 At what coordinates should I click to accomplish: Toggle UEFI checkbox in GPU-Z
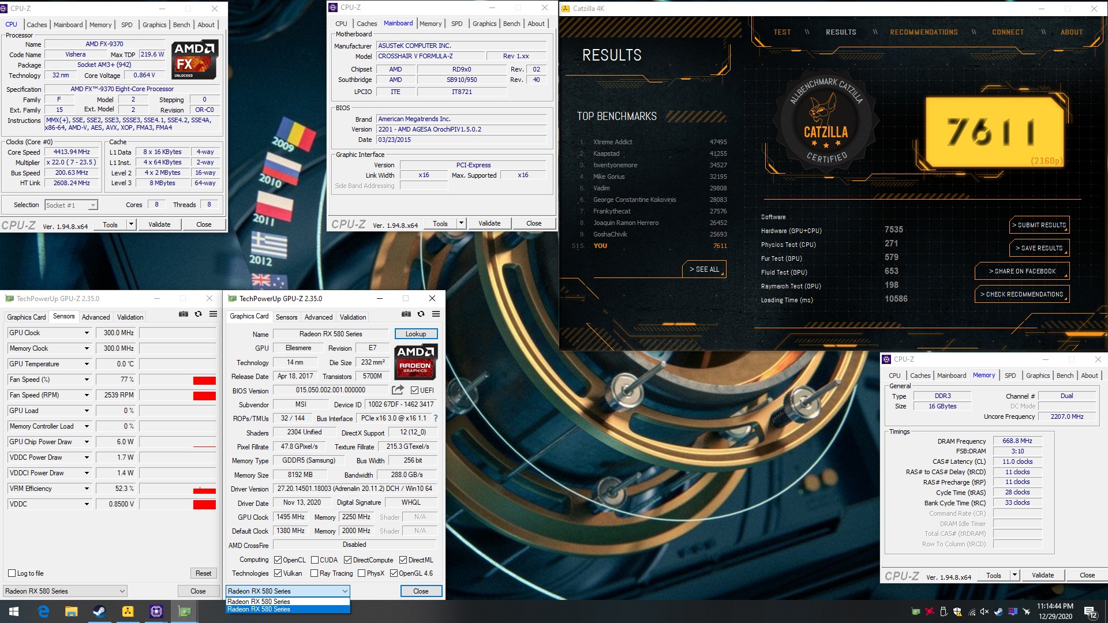click(414, 391)
